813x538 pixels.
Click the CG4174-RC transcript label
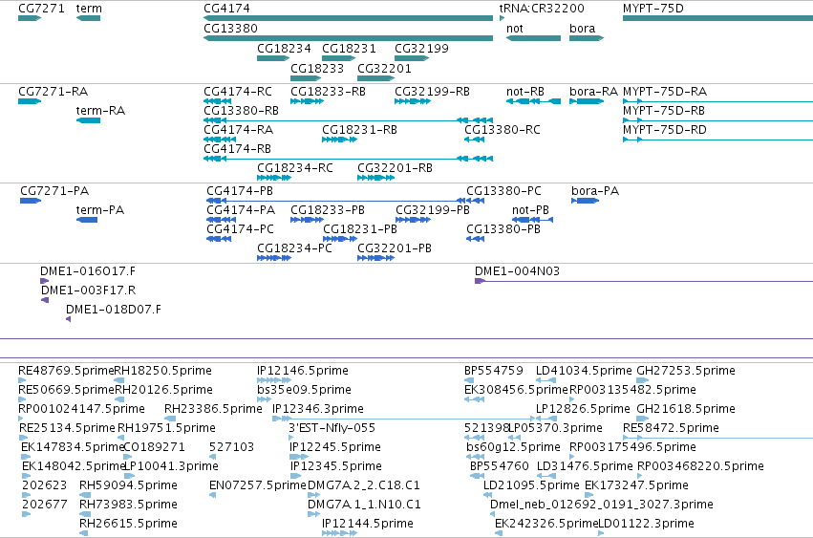pyautogui.click(x=238, y=92)
